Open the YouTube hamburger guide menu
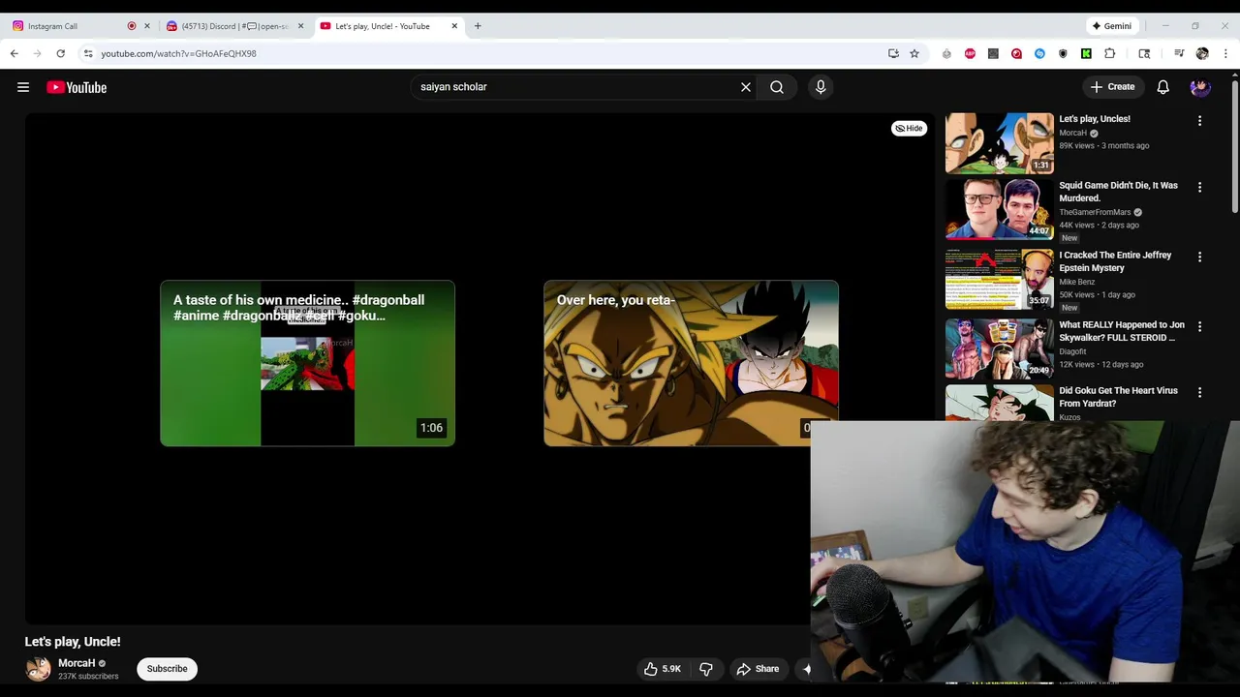Screen dimensions: 1240x697 [23, 87]
